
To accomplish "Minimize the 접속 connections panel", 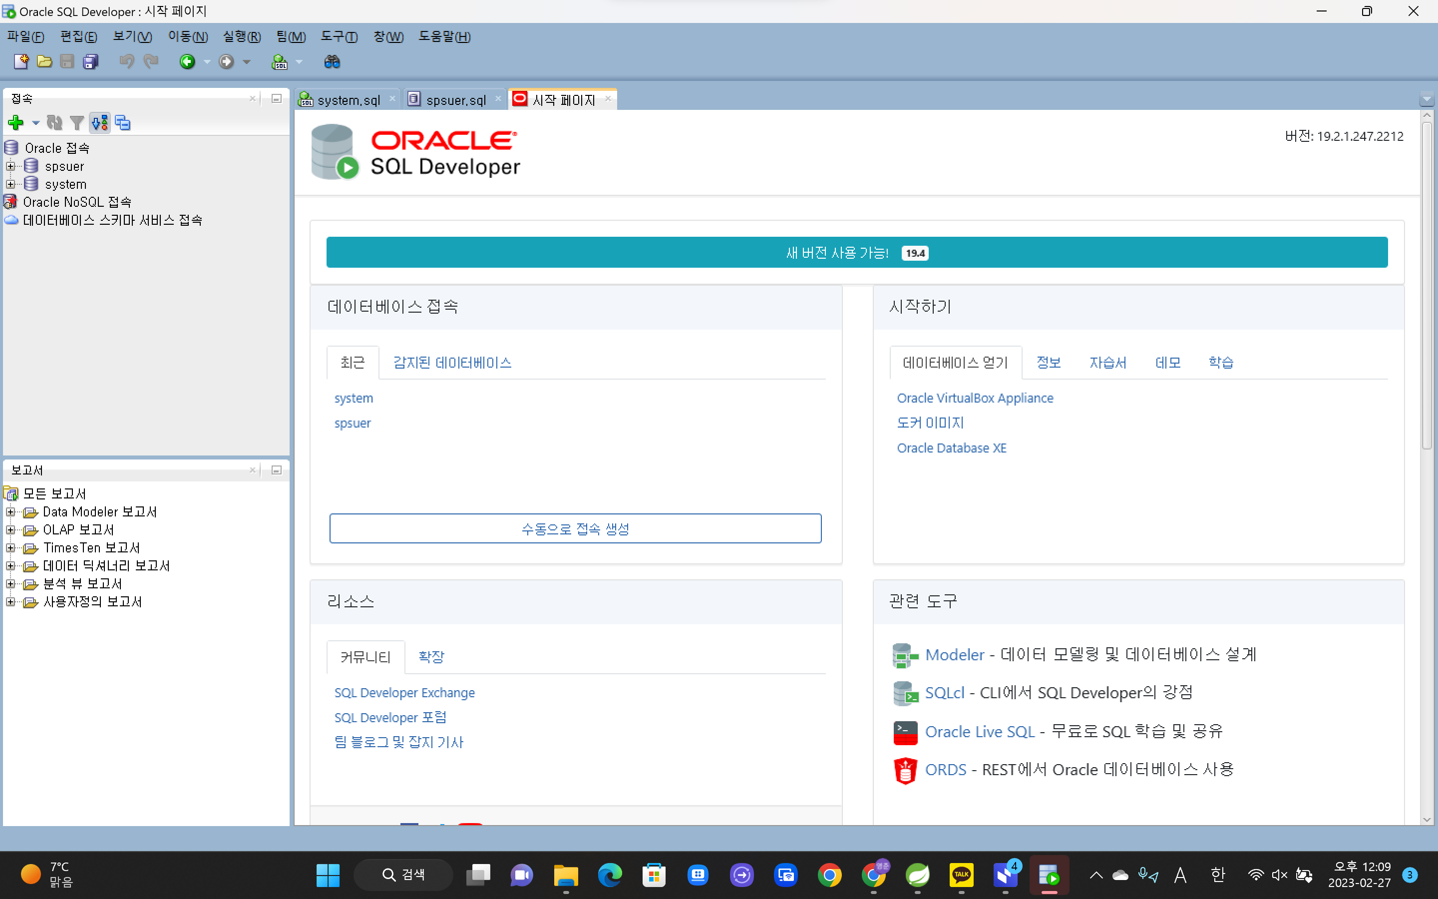I will point(276,99).
